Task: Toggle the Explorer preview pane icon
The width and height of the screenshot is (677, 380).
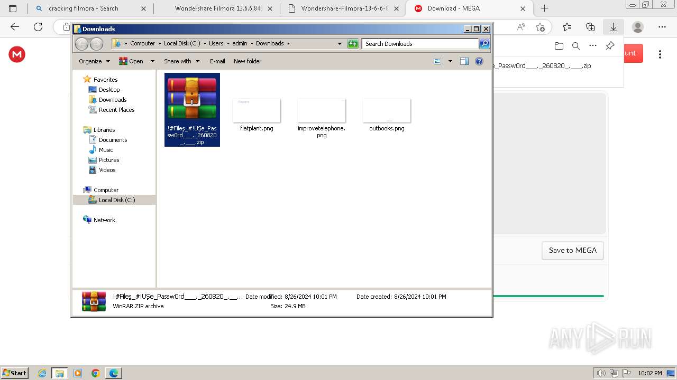Action: point(464,61)
